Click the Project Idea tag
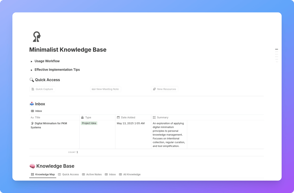The height and width of the screenshot is (193, 294). pos(89,123)
